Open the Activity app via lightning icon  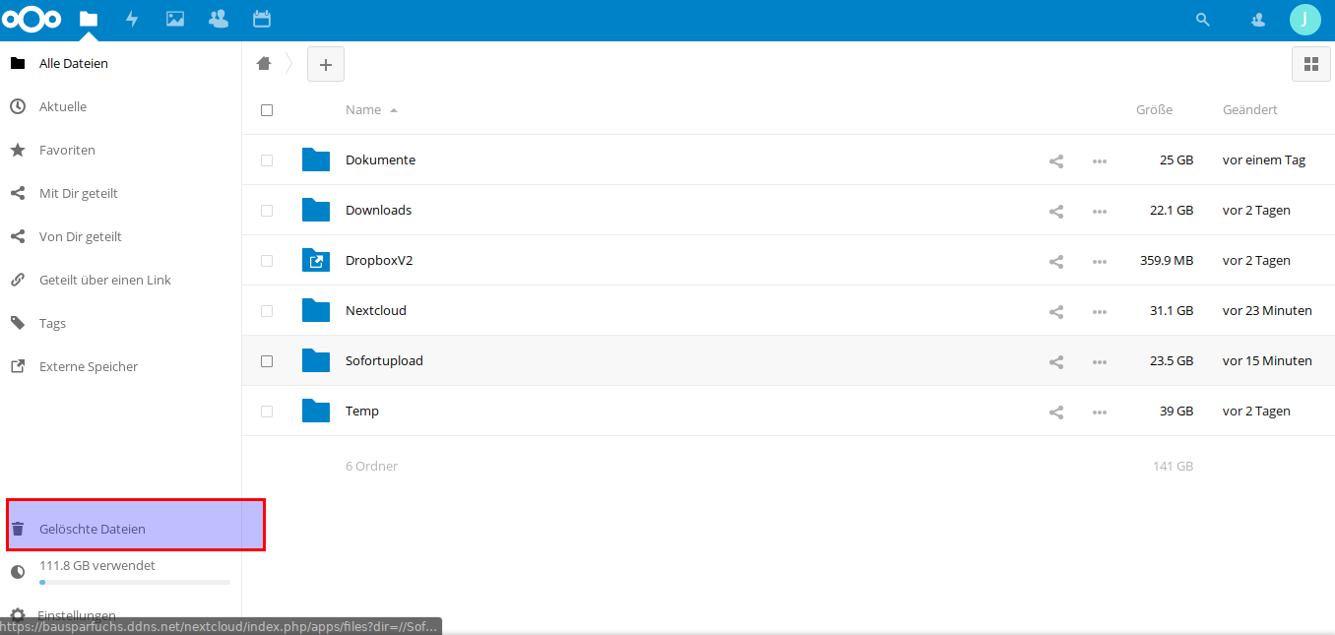click(132, 18)
